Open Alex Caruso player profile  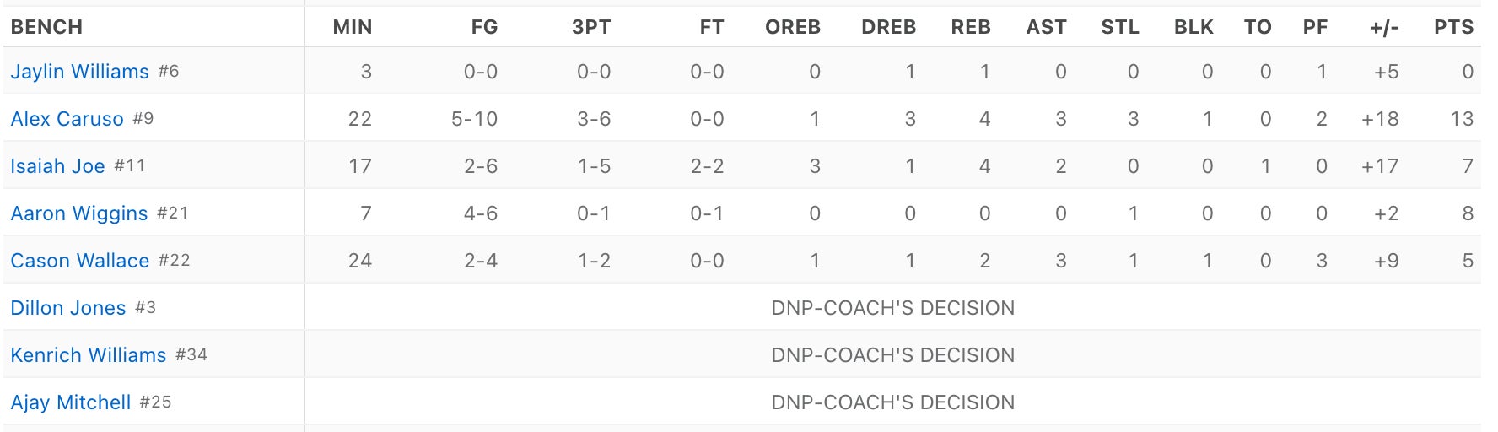pos(67,119)
